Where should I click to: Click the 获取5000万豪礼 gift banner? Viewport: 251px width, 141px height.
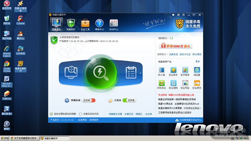tap(175, 46)
